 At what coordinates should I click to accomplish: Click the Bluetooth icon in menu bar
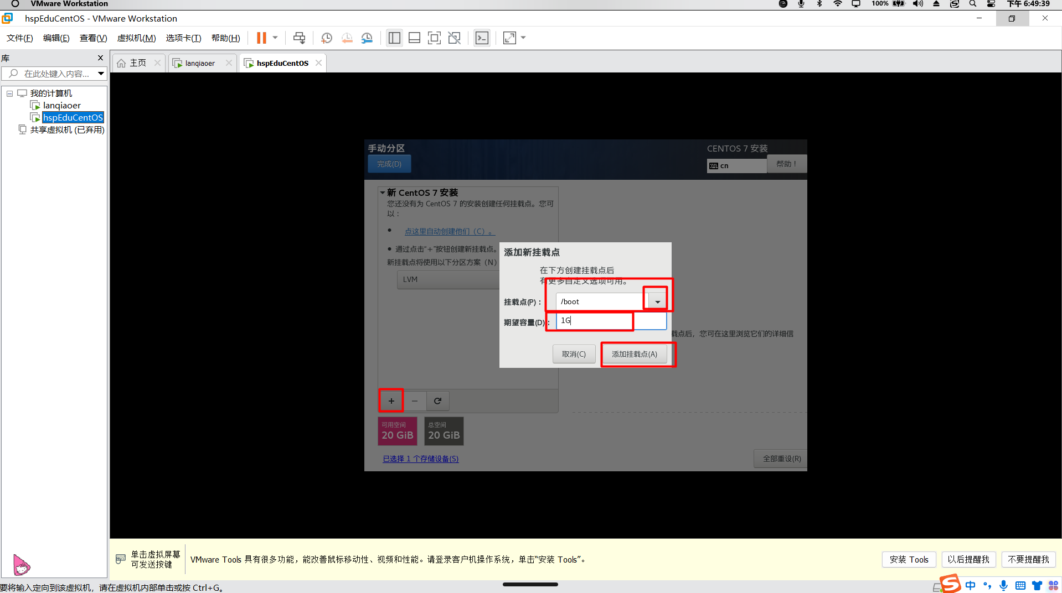click(x=819, y=4)
